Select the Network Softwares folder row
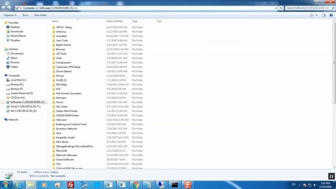Viewport: 336px width, 189px height. (98, 155)
